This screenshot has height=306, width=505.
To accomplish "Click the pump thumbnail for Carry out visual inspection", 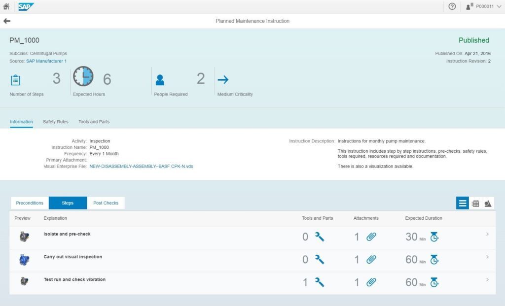I will click(x=24, y=260).
